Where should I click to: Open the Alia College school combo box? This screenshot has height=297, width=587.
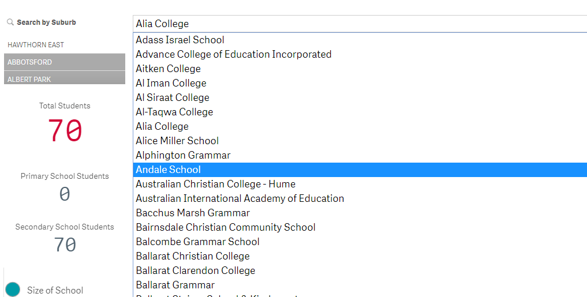[360, 24]
